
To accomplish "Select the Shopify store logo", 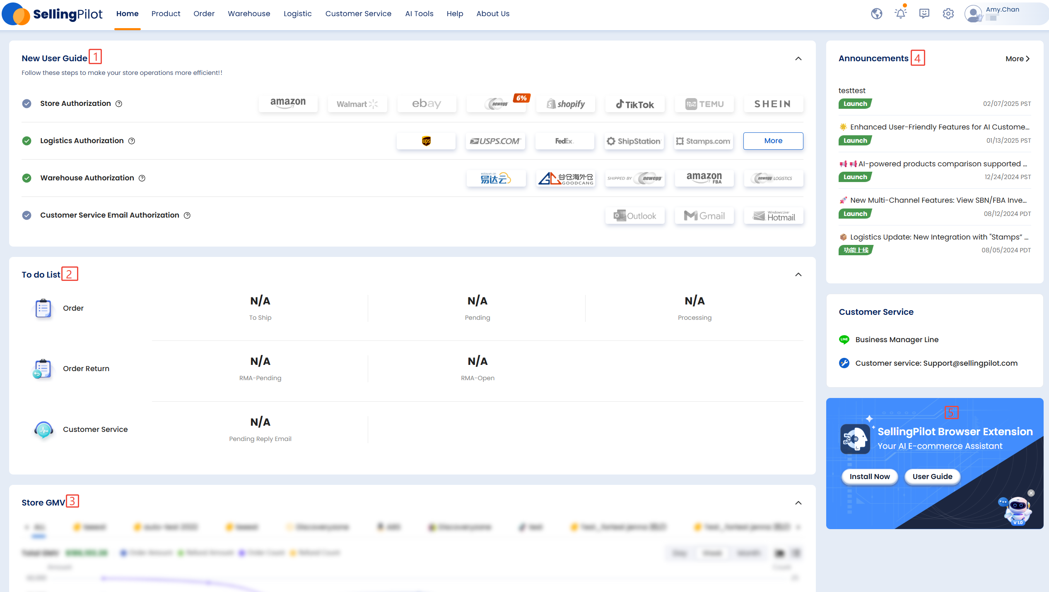I will coord(565,103).
